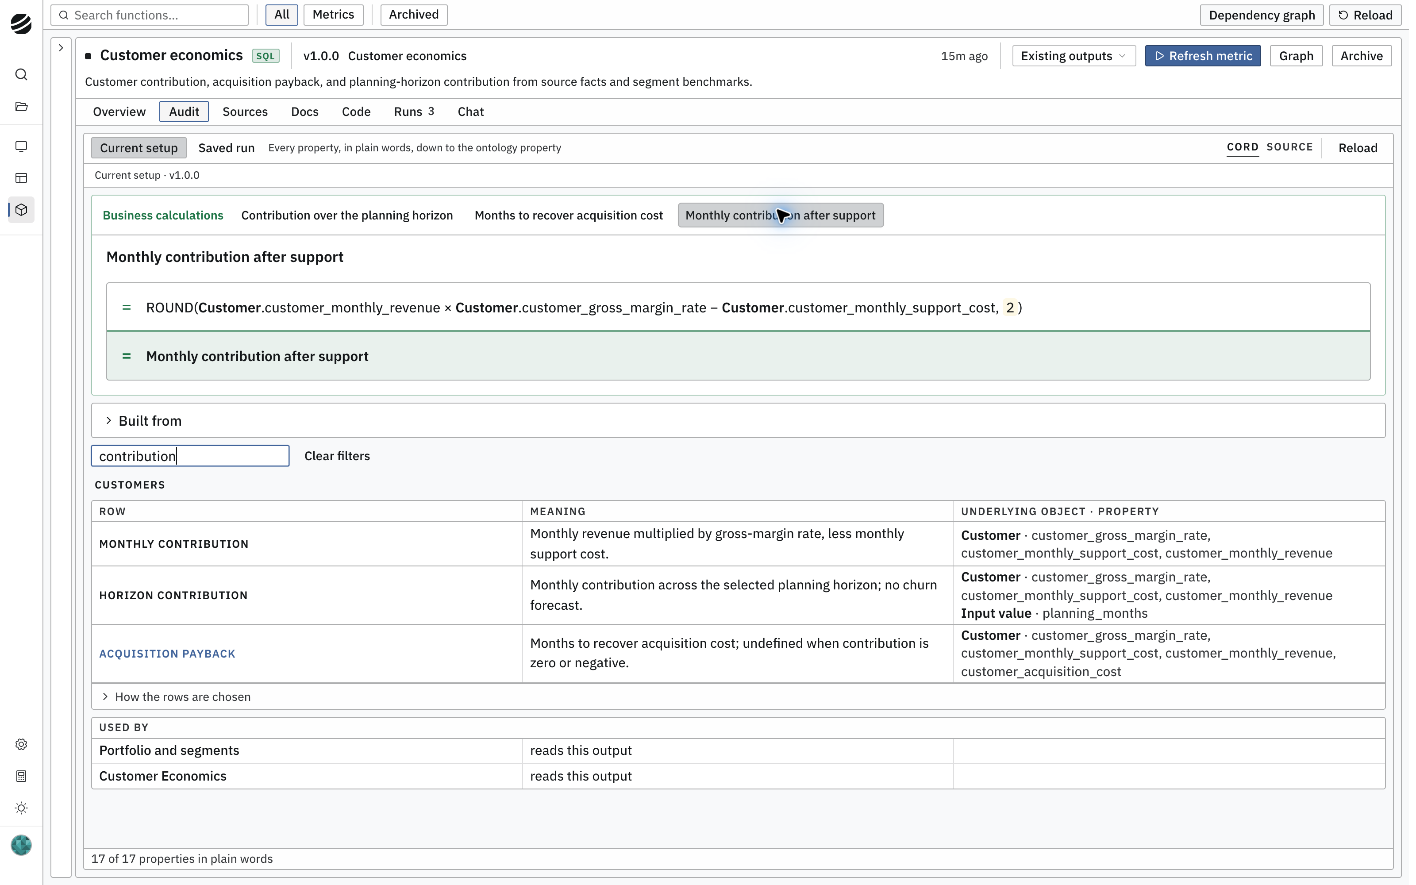Switch to the Chat tab
Screen dimensions: 1416x885
tap(470, 112)
